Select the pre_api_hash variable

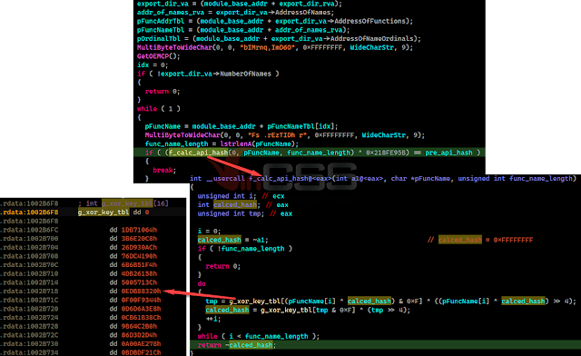[x=448, y=153]
